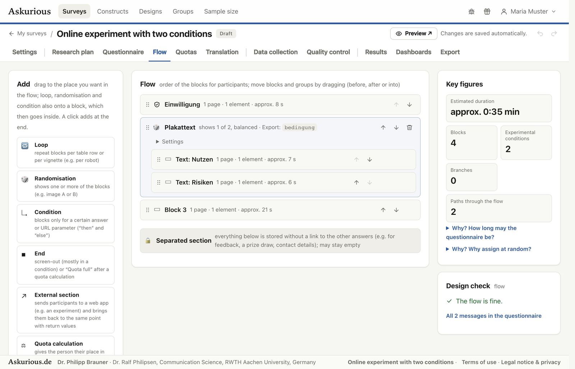Grab the drag handle of Text: Risiken

point(158,182)
